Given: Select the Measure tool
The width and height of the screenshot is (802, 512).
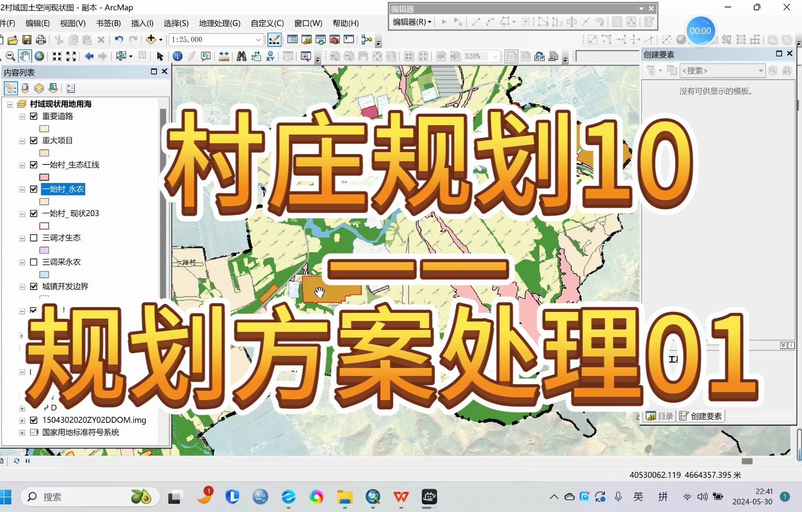Looking at the screenshot, I should tap(224, 56).
